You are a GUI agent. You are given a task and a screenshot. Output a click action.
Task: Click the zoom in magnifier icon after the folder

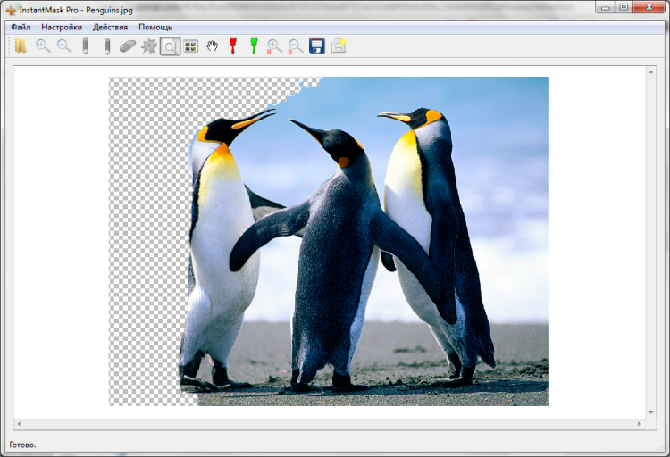[43, 46]
